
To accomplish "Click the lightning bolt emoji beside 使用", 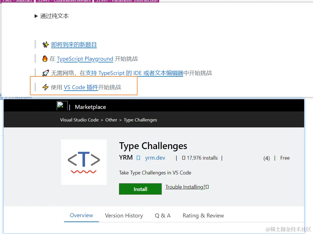I will [46, 87].
